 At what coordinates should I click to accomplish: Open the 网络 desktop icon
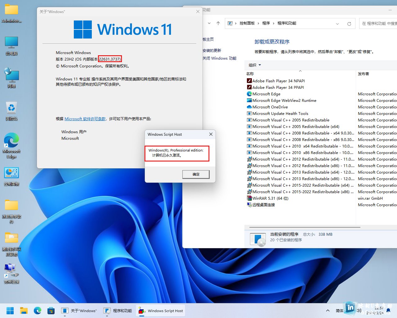[11, 78]
